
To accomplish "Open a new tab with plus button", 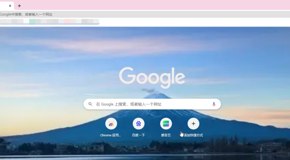I will click(19, 6).
